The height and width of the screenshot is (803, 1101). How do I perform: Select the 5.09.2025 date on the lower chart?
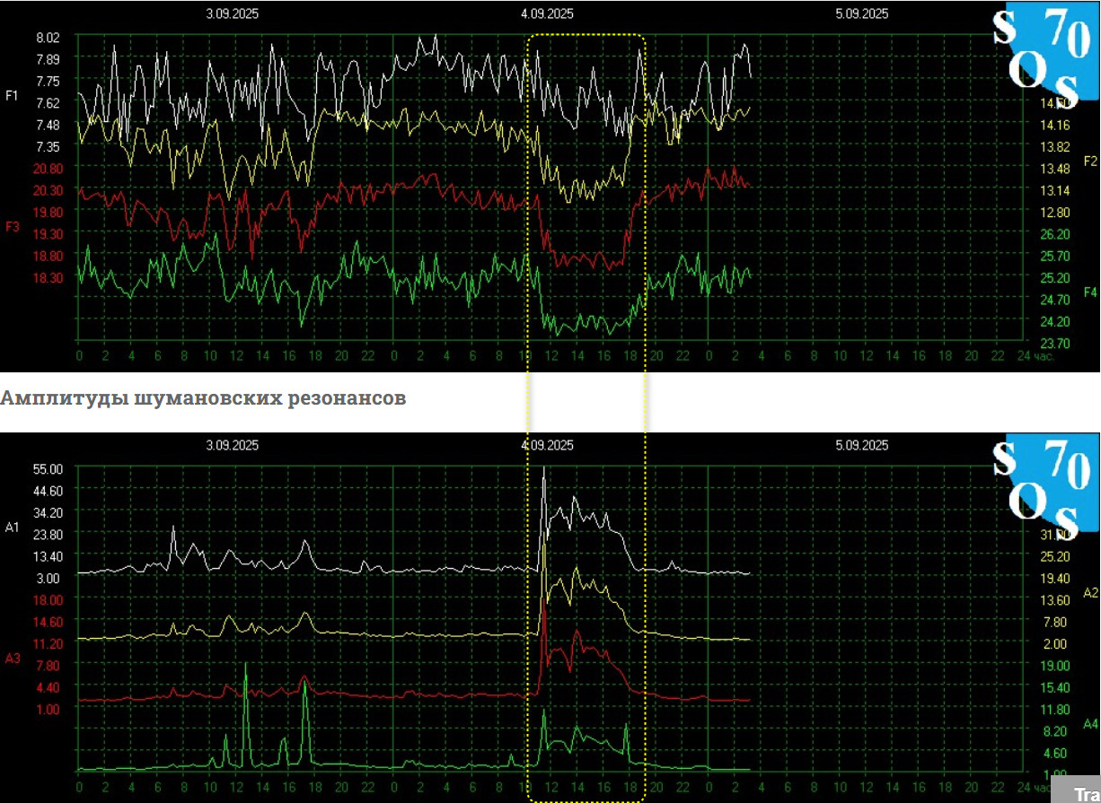point(861,445)
